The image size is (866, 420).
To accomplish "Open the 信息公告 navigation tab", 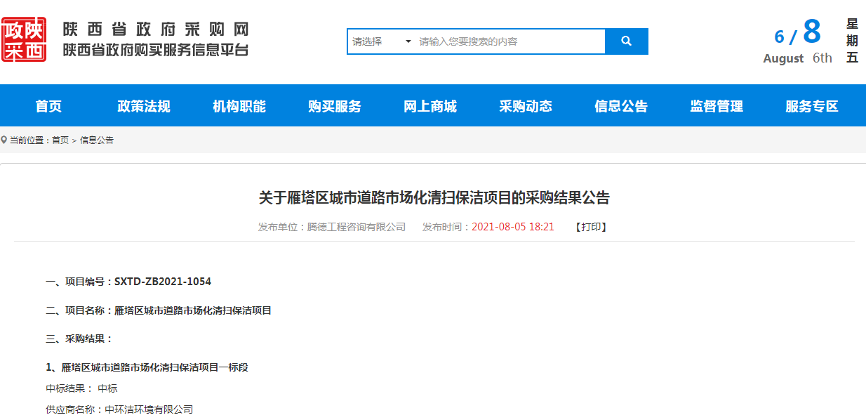I will click(x=621, y=106).
